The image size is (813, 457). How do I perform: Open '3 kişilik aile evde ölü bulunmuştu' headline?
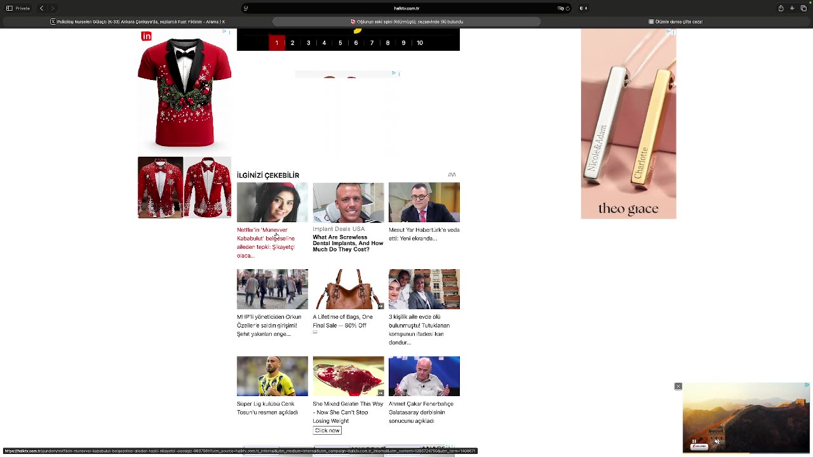pos(419,329)
